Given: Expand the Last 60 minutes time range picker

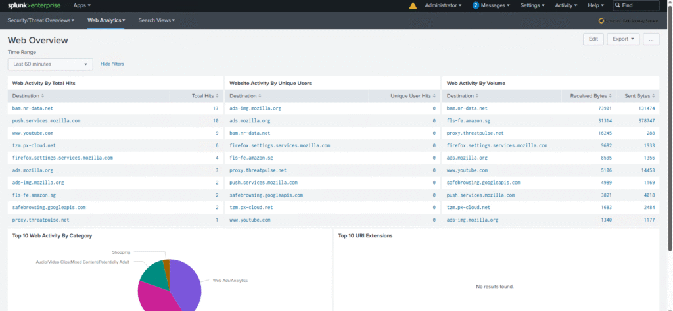Looking at the screenshot, I should tap(51, 64).
